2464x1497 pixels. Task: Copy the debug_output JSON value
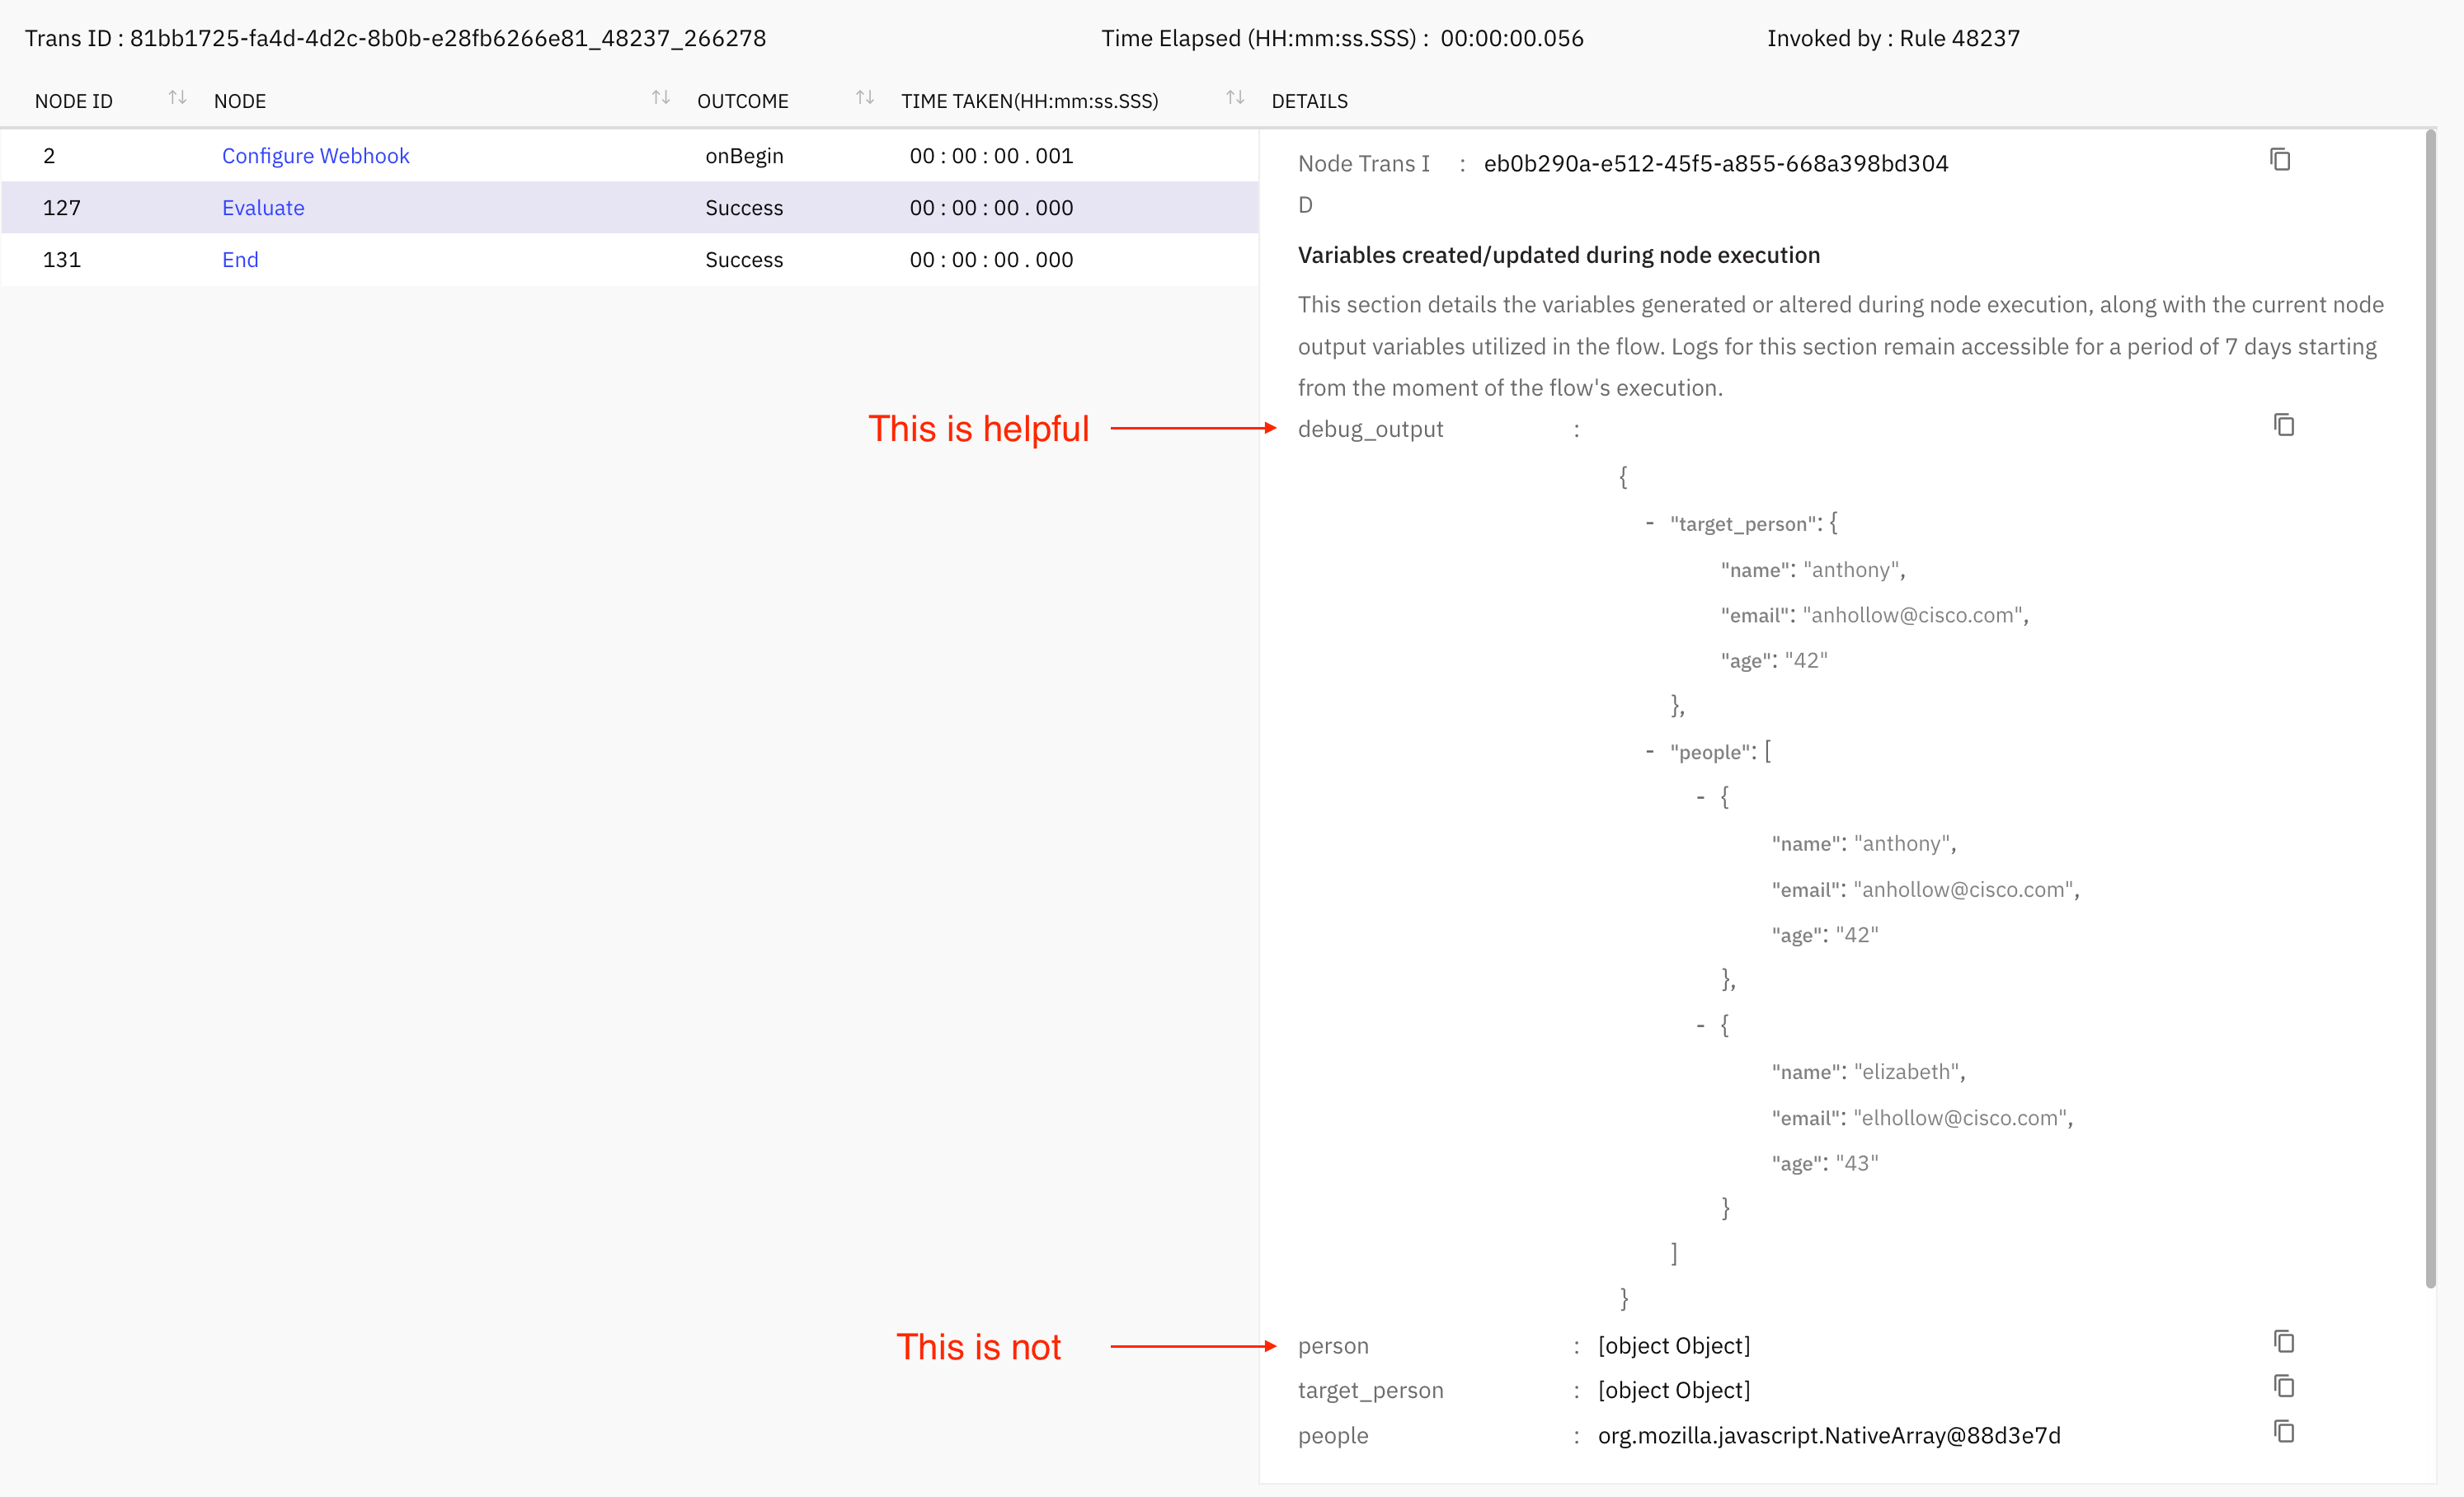coord(2283,425)
